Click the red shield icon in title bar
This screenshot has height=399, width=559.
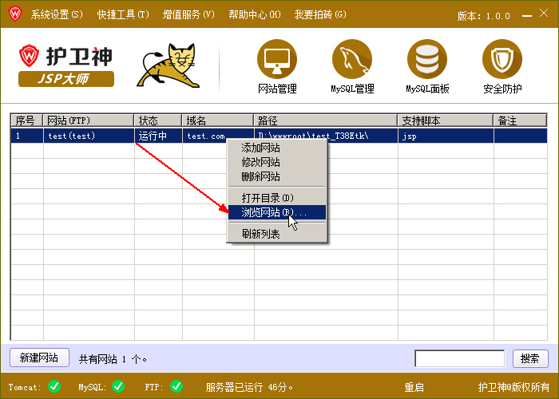pos(15,14)
